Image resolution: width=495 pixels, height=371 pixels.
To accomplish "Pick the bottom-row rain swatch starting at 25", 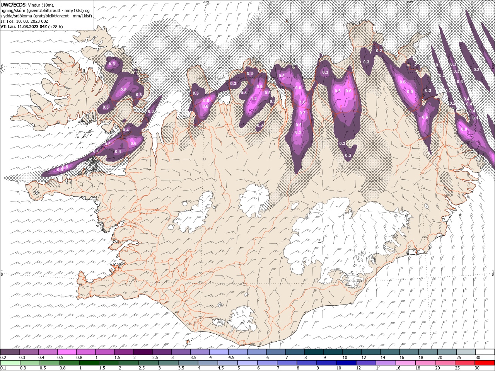I will [x=464, y=363].
